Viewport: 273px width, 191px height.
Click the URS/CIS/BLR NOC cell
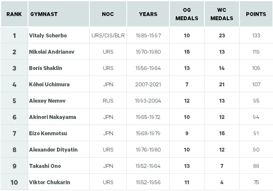coord(108,36)
